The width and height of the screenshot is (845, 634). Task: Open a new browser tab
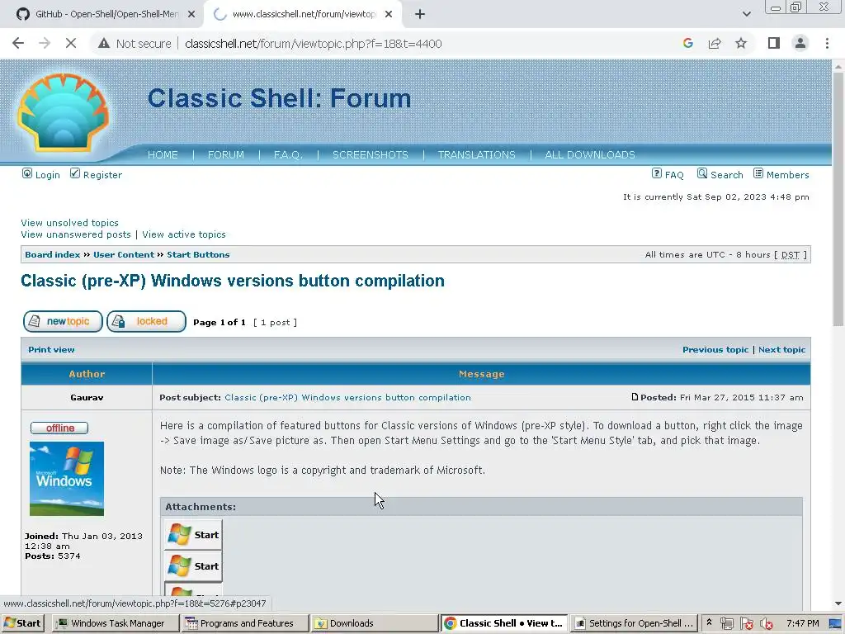click(x=420, y=15)
